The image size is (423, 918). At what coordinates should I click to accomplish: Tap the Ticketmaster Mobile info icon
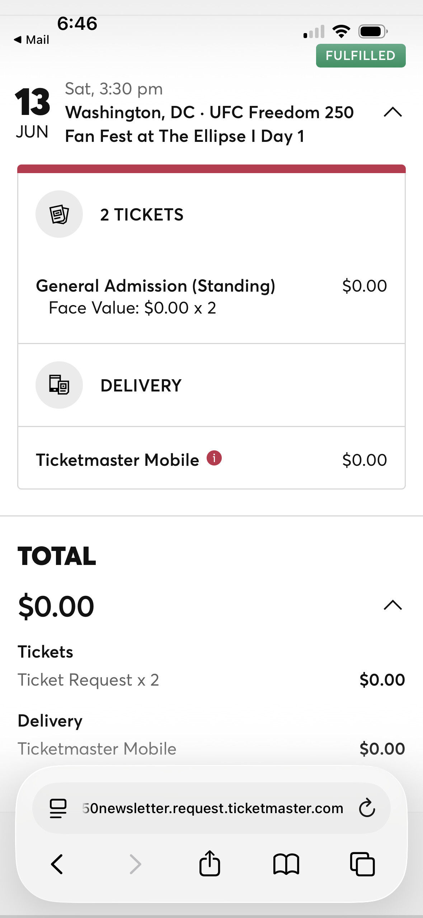coord(214,458)
